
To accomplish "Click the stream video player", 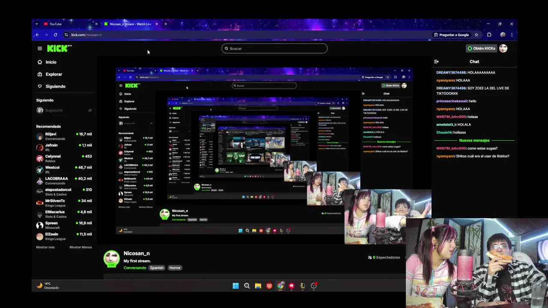I will tap(264, 151).
